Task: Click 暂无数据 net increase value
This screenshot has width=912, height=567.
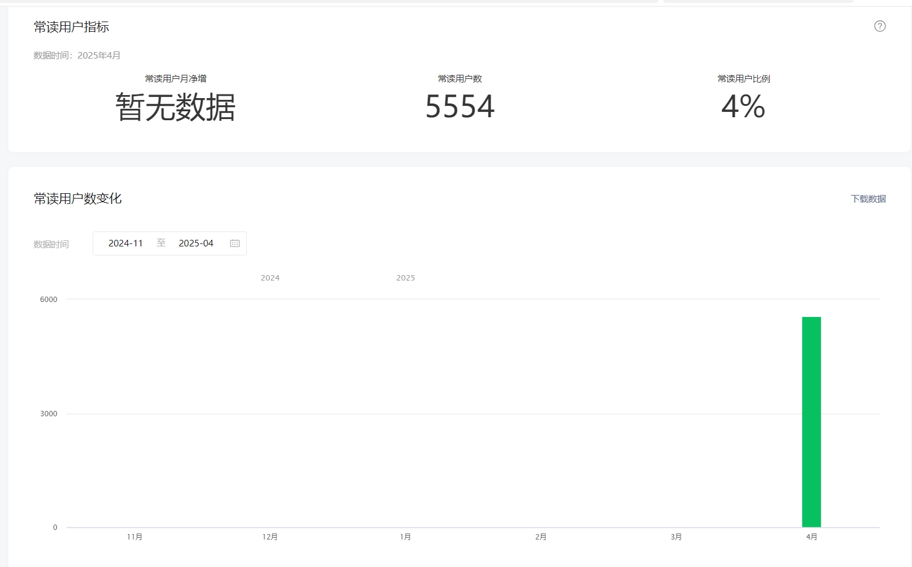Action: (x=176, y=107)
